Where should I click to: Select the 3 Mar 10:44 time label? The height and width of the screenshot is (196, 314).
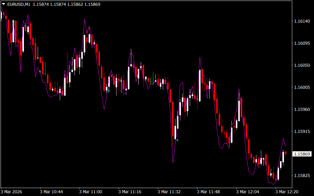click(x=51, y=192)
